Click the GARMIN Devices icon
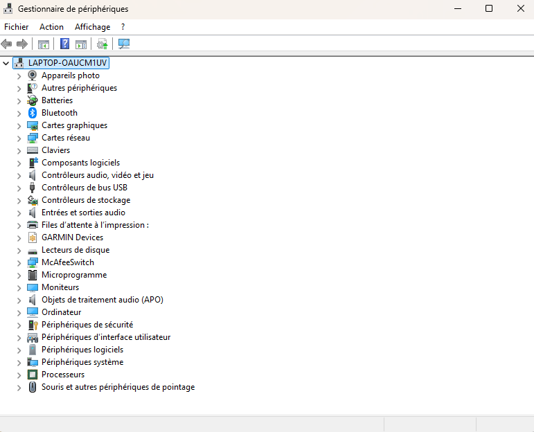Image resolution: width=534 pixels, height=432 pixels. 32,237
